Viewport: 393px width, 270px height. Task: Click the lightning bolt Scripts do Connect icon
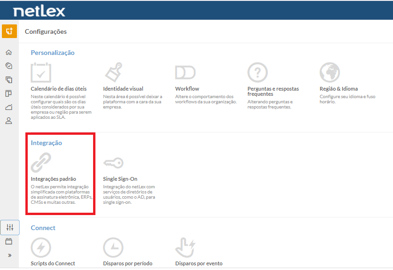point(41,248)
